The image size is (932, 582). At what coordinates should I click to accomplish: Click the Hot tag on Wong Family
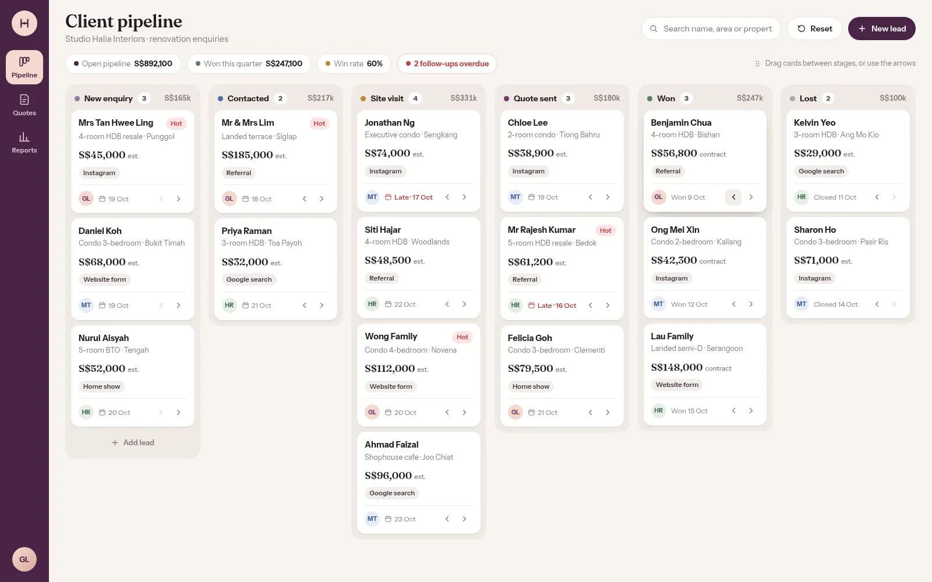tap(463, 337)
